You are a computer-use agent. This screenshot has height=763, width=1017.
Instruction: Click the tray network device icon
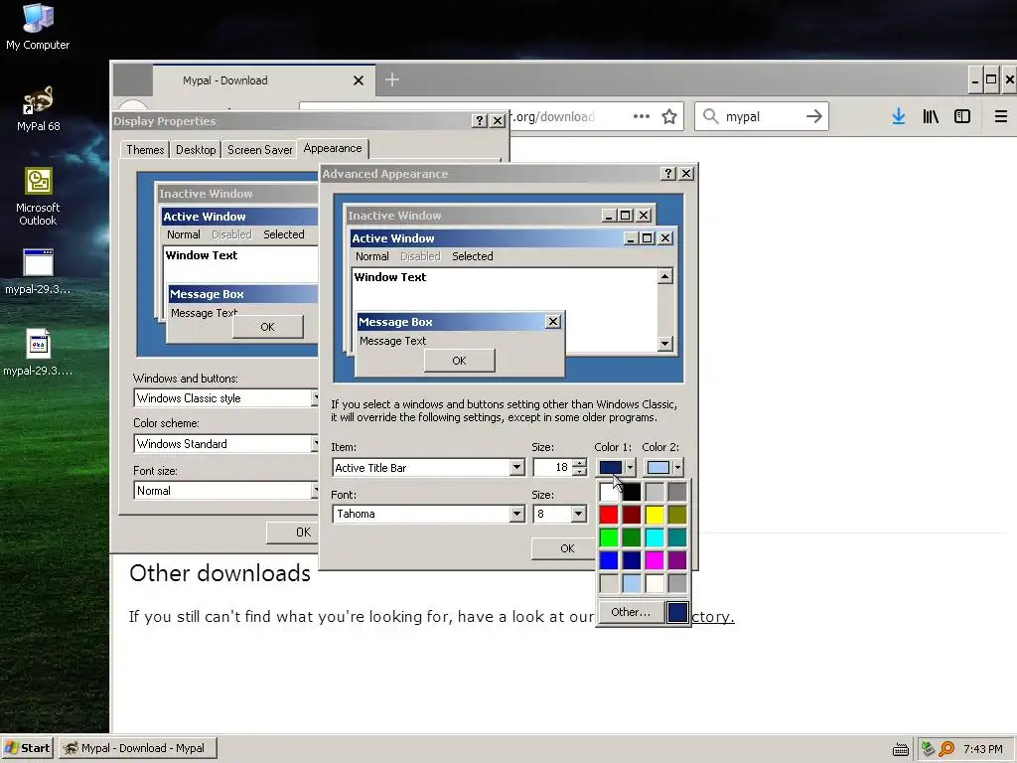pyautogui.click(x=929, y=749)
